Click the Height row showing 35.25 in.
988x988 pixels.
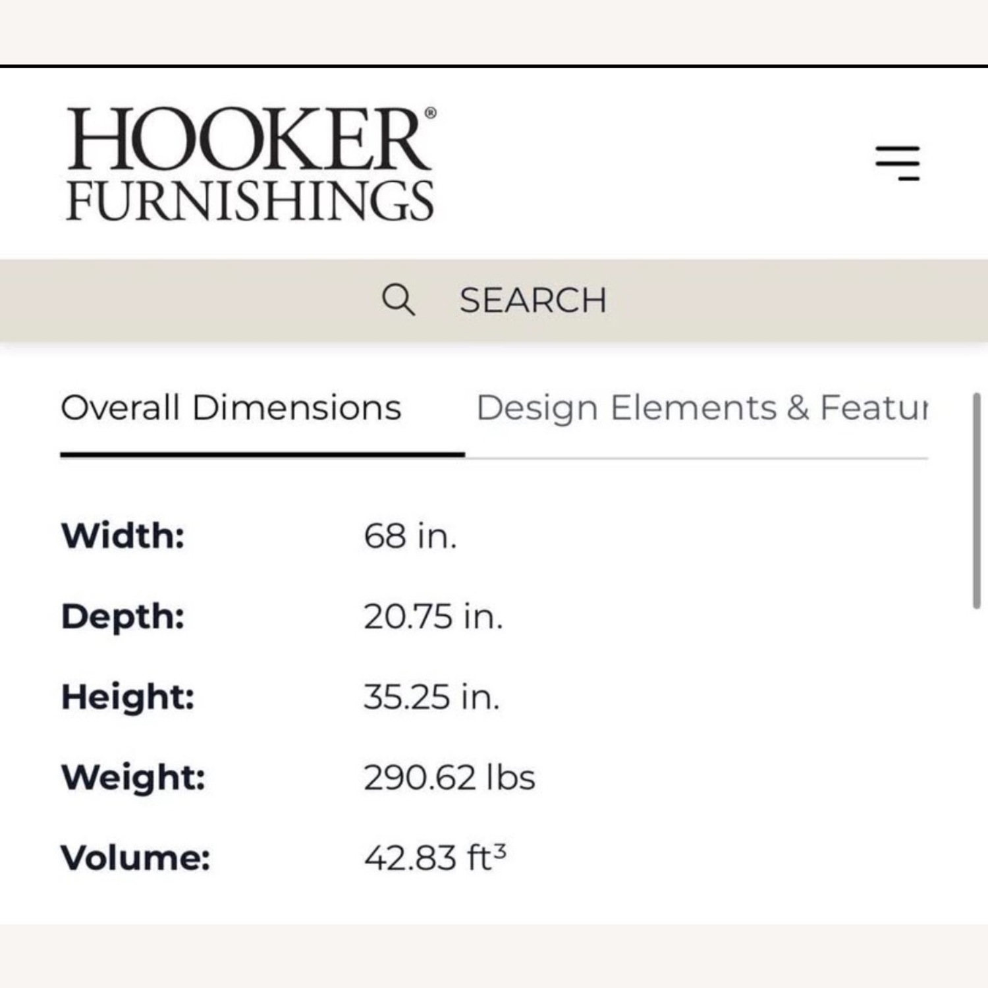[431, 696]
